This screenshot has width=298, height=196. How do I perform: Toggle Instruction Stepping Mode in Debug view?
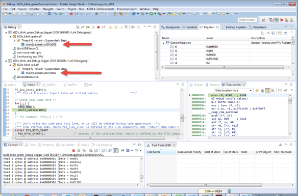[x=133, y=27]
